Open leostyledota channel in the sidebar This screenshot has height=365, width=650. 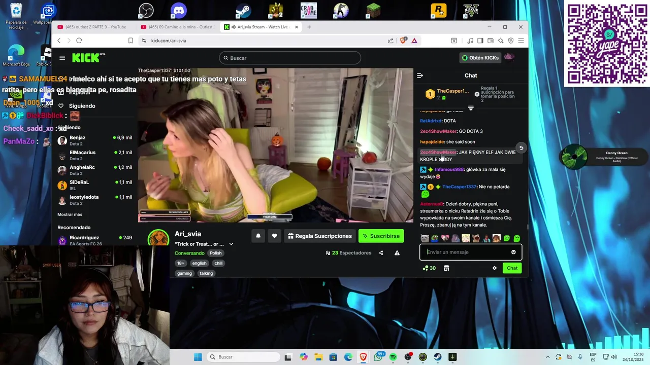[95, 200]
